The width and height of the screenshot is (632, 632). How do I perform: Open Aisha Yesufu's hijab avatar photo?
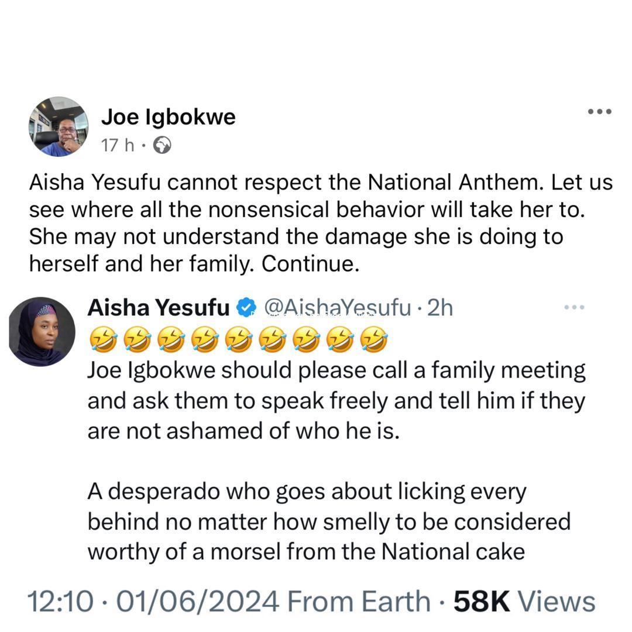(42, 331)
